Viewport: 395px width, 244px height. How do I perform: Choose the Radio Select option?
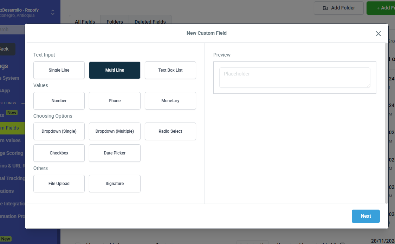pos(170,131)
